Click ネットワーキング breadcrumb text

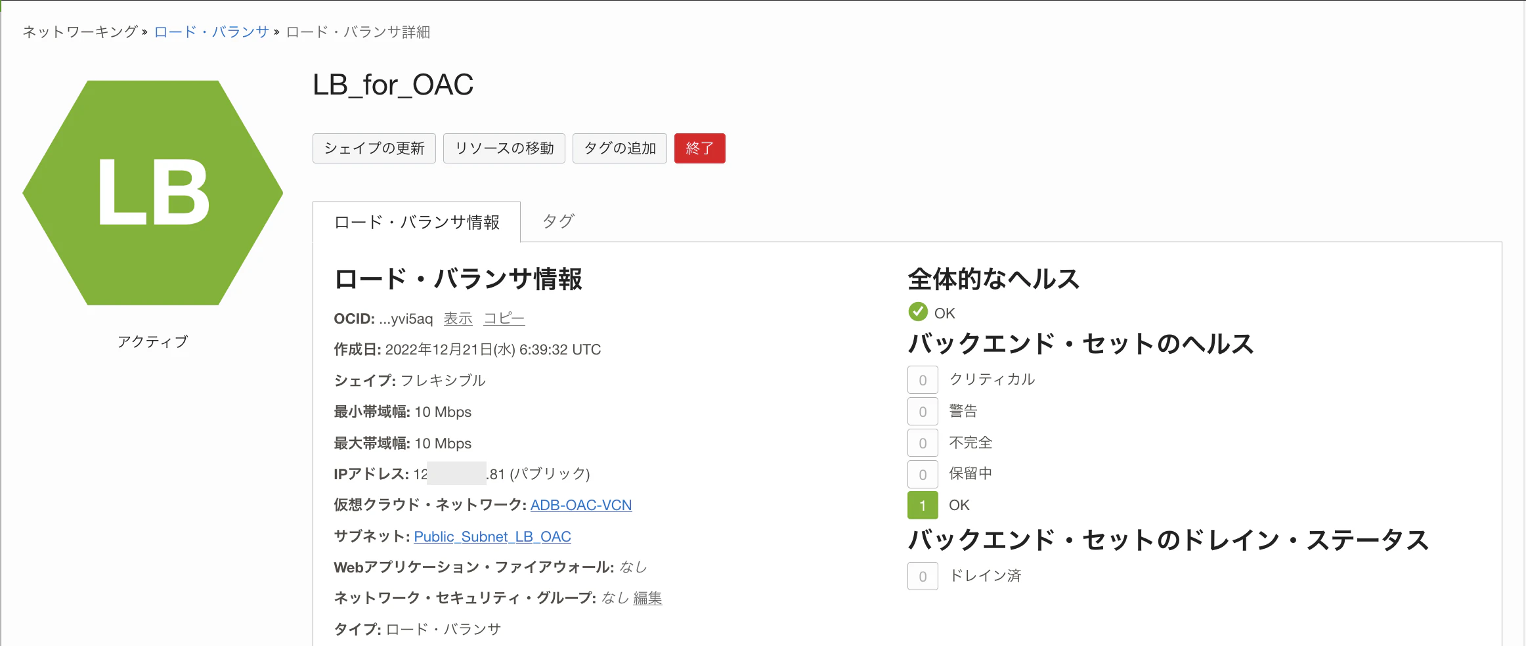[x=80, y=32]
